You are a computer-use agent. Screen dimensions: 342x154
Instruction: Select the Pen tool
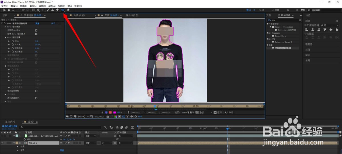coord(38,10)
